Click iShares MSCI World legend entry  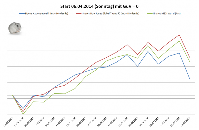click(164, 13)
